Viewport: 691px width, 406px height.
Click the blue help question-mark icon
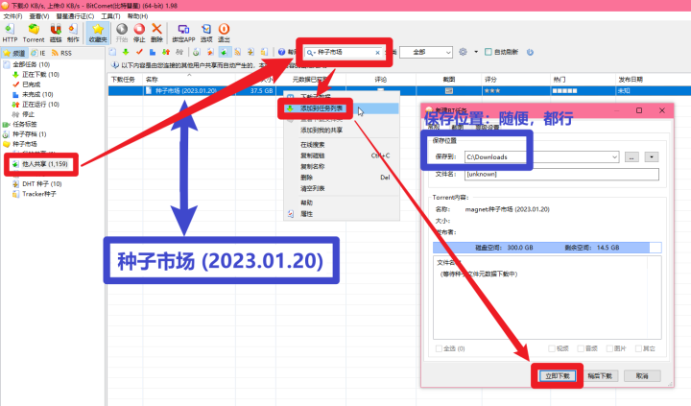point(281,52)
